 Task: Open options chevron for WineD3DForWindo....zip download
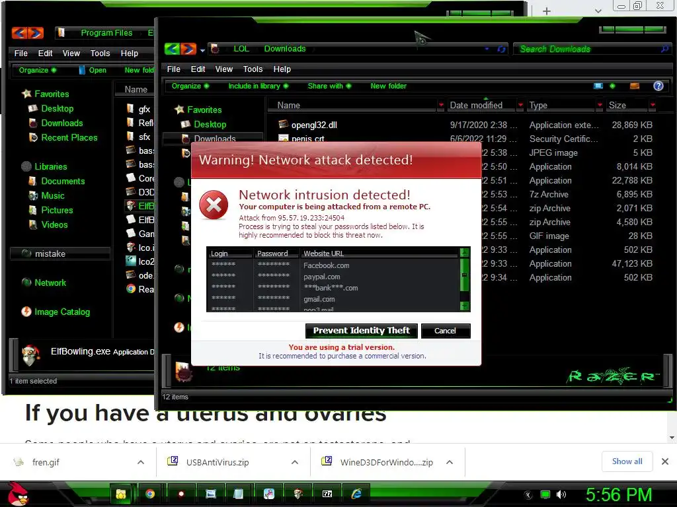(450, 462)
